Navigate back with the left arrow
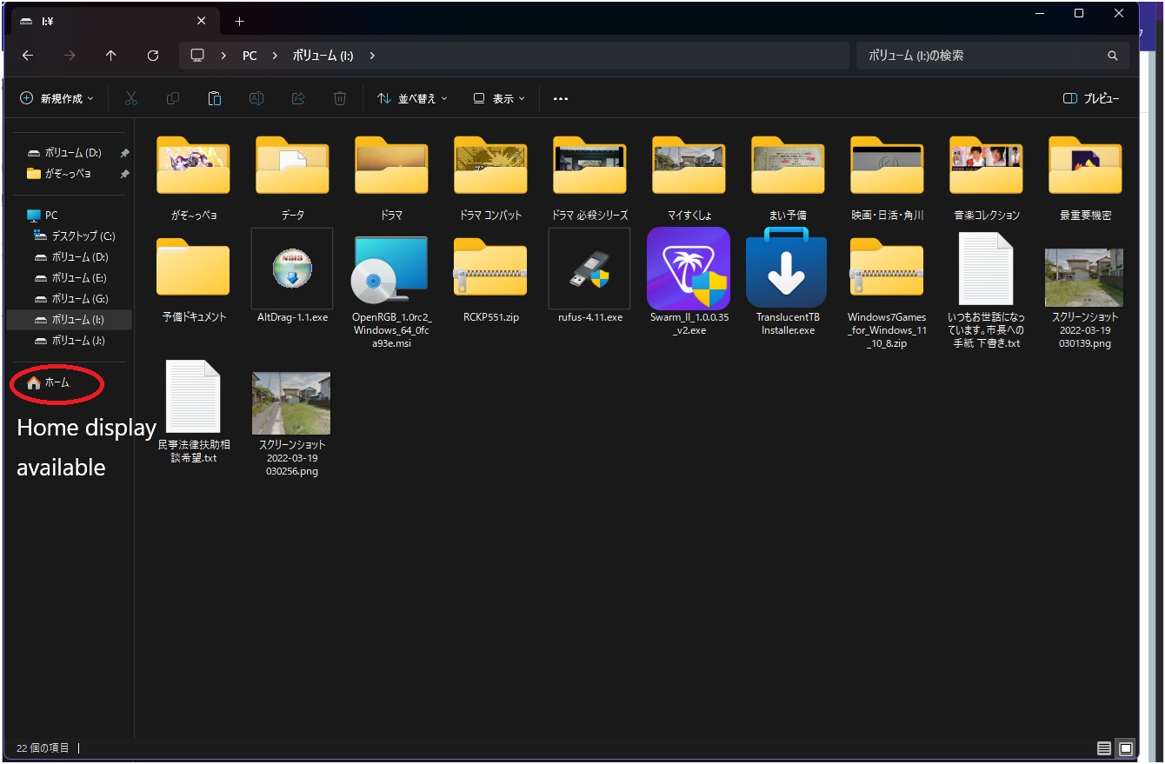The image size is (1165, 764). [28, 56]
